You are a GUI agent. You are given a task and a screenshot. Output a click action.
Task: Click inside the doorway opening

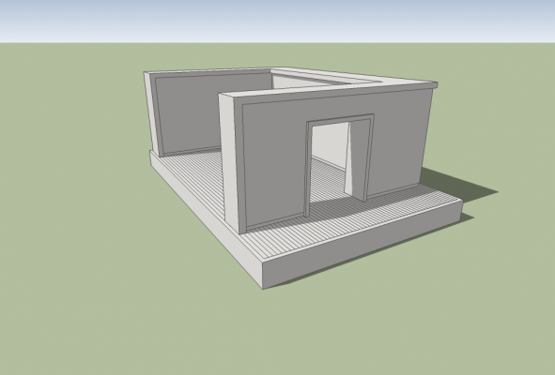pyautogui.click(x=329, y=162)
